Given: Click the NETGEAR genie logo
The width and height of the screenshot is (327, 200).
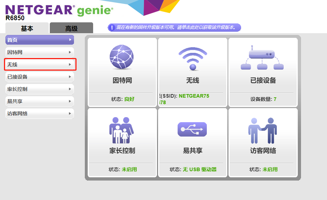Looking at the screenshot, I should pos(60,10).
